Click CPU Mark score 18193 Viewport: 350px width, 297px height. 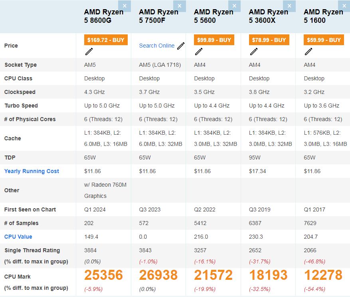268,275
